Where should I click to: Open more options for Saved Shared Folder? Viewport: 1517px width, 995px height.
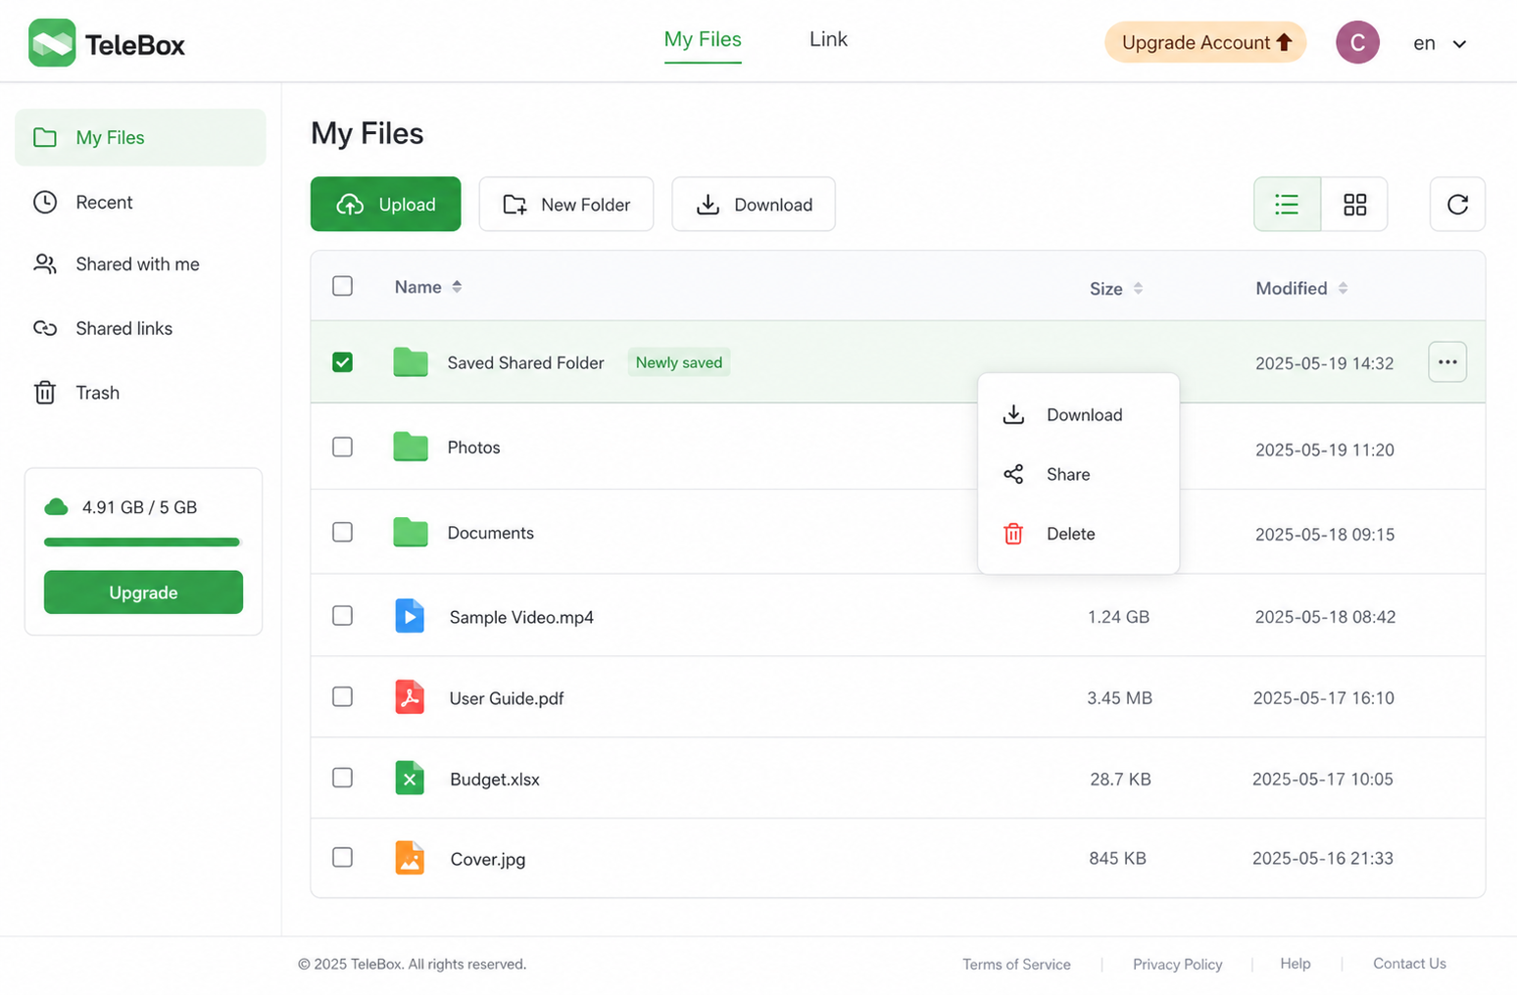coord(1447,361)
